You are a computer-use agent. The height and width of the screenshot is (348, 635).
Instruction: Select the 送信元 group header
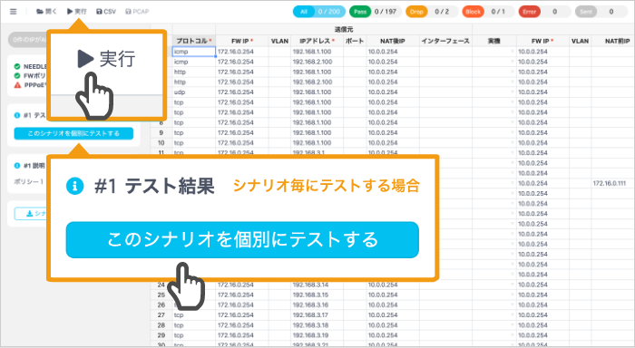pyautogui.click(x=344, y=30)
